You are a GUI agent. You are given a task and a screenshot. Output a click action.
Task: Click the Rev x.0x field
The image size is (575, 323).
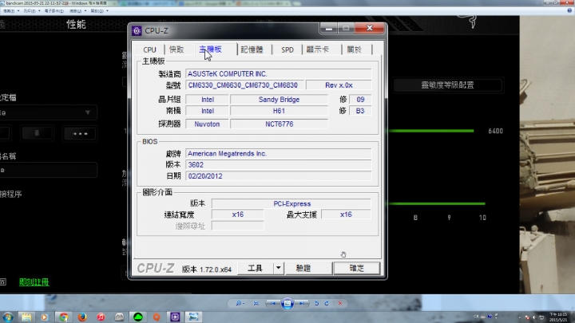tap(339, 85)
